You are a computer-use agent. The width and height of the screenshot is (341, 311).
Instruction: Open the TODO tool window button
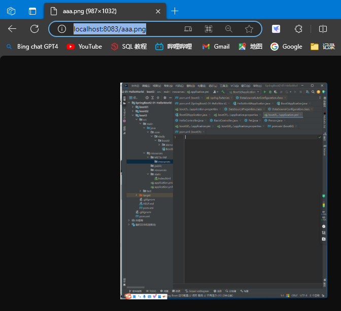(x=151, y=291)
